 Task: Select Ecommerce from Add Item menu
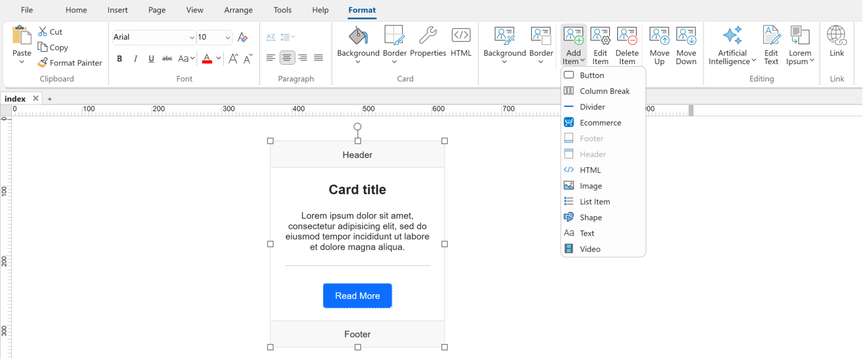point(600,123)
